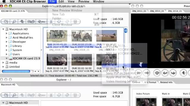190x106 pixels.
Task: Open the Edit menu
Action: click(61, 1)
